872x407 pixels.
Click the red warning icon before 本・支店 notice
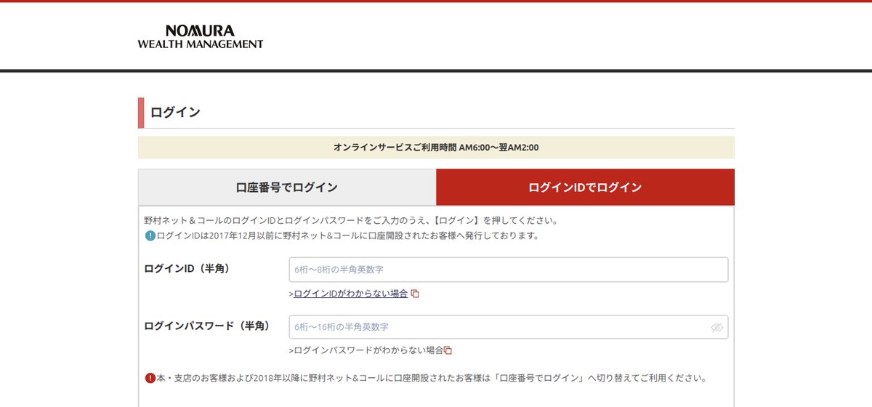[150, 378]
